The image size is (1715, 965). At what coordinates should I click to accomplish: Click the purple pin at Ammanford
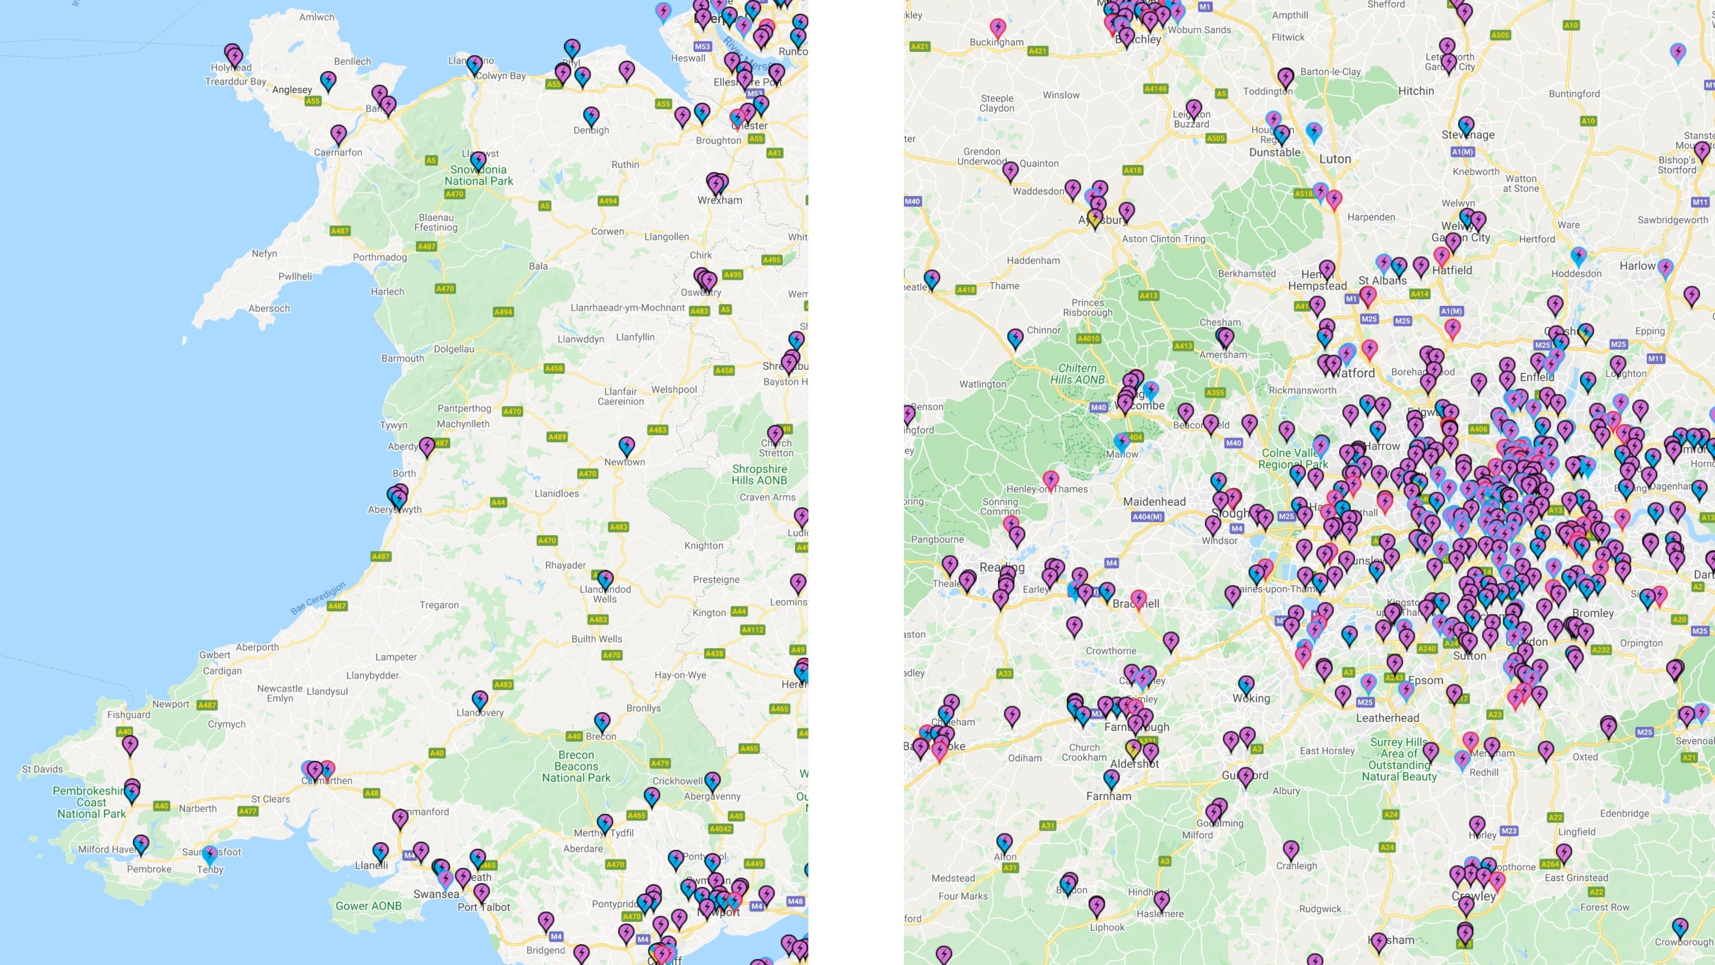400,818
